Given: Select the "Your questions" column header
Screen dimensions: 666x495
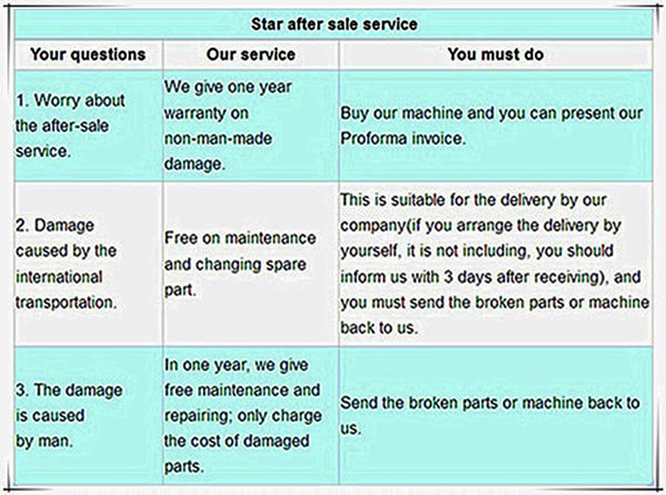Looking at the screenshot, I should pos(87,54).
